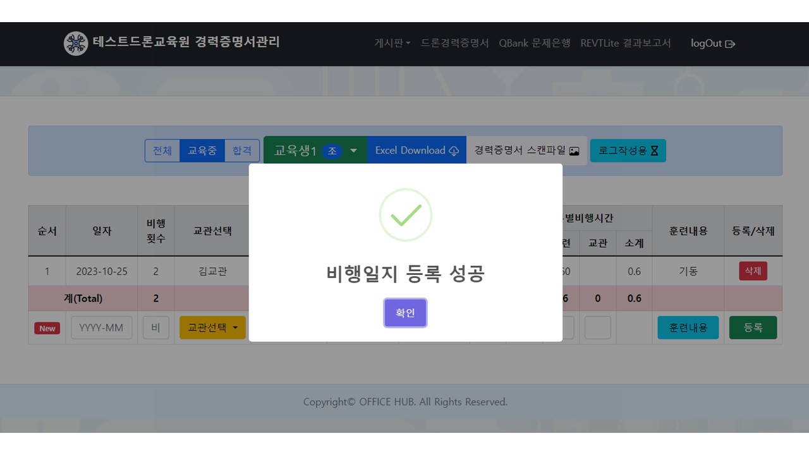The width and height of the screenshot is (809, 455).
Task: Click the logOut exit icon
Action: tap(730, 44)
